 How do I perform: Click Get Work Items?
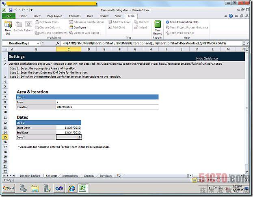coord(47,22)
